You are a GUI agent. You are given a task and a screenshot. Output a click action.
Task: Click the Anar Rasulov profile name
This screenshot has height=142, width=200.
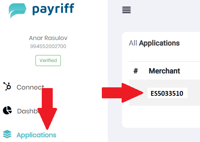tap(48, 38)
